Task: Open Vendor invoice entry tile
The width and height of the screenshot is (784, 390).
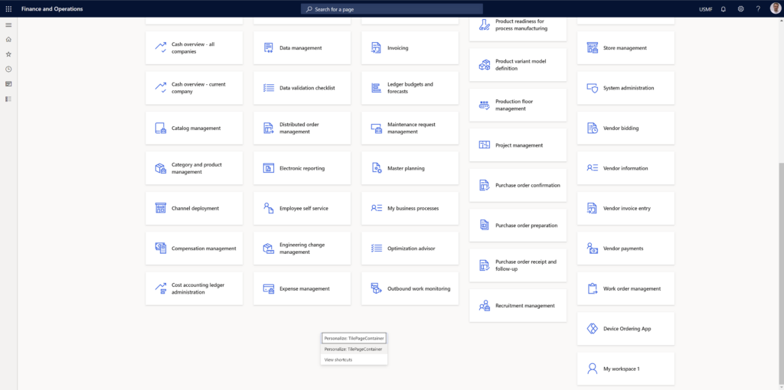Action: [626, 208]
